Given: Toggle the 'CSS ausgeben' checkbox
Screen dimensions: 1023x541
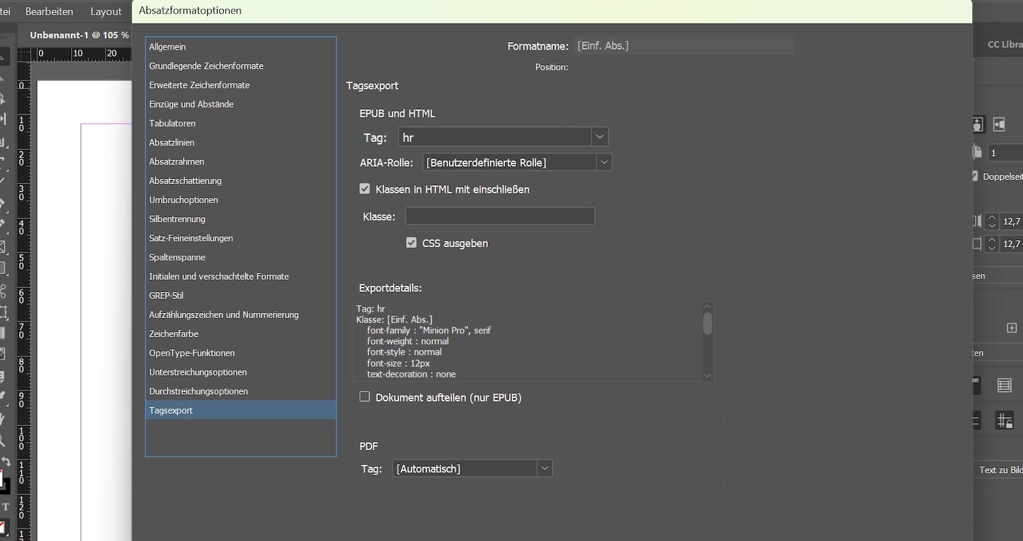Looking at the screenshot, I should (411, 243).
